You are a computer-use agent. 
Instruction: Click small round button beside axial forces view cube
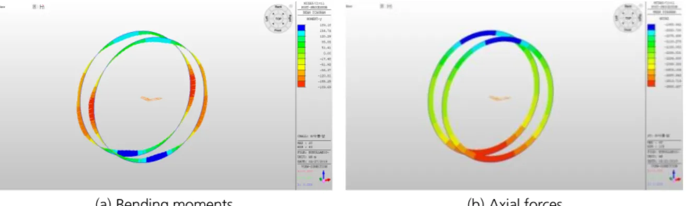click(641, 5)
